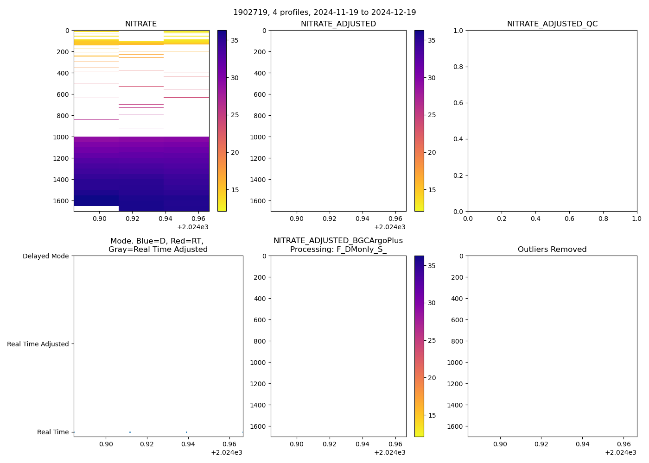649x463 pixels.
Task: Click the NITRATE_ADJUSTED_BGCArgoPlus processing title
Action: 338,245
